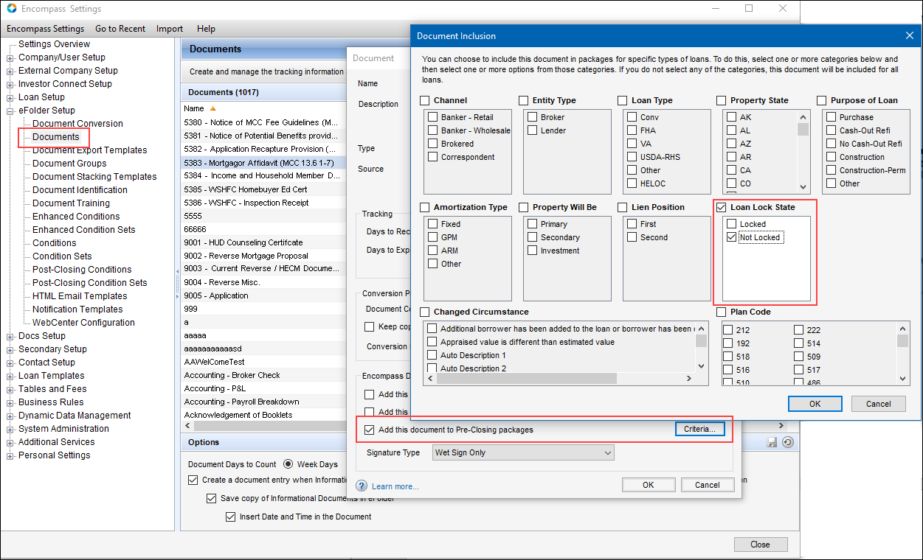This screenshot has width=923, height=560.
Task: Select Accounting - Broker Check row
Action: [x=263, y=375]
